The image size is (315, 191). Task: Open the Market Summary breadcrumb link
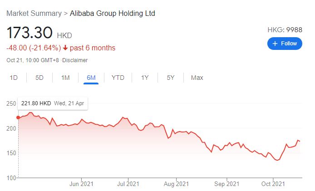click(x=34, y=14)
